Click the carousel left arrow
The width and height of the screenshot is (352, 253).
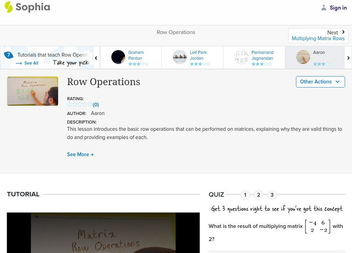pos(96,57)
